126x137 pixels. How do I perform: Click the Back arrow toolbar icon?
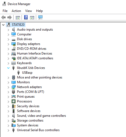pos(3,17)
